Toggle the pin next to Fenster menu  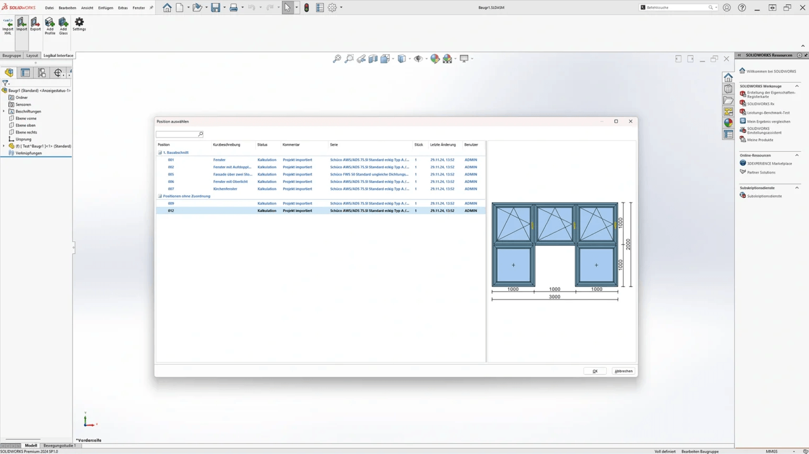pos(152,7)
